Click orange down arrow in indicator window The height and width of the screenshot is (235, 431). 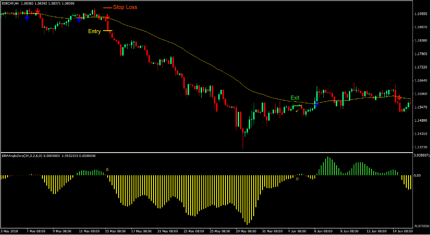(107, 170)
